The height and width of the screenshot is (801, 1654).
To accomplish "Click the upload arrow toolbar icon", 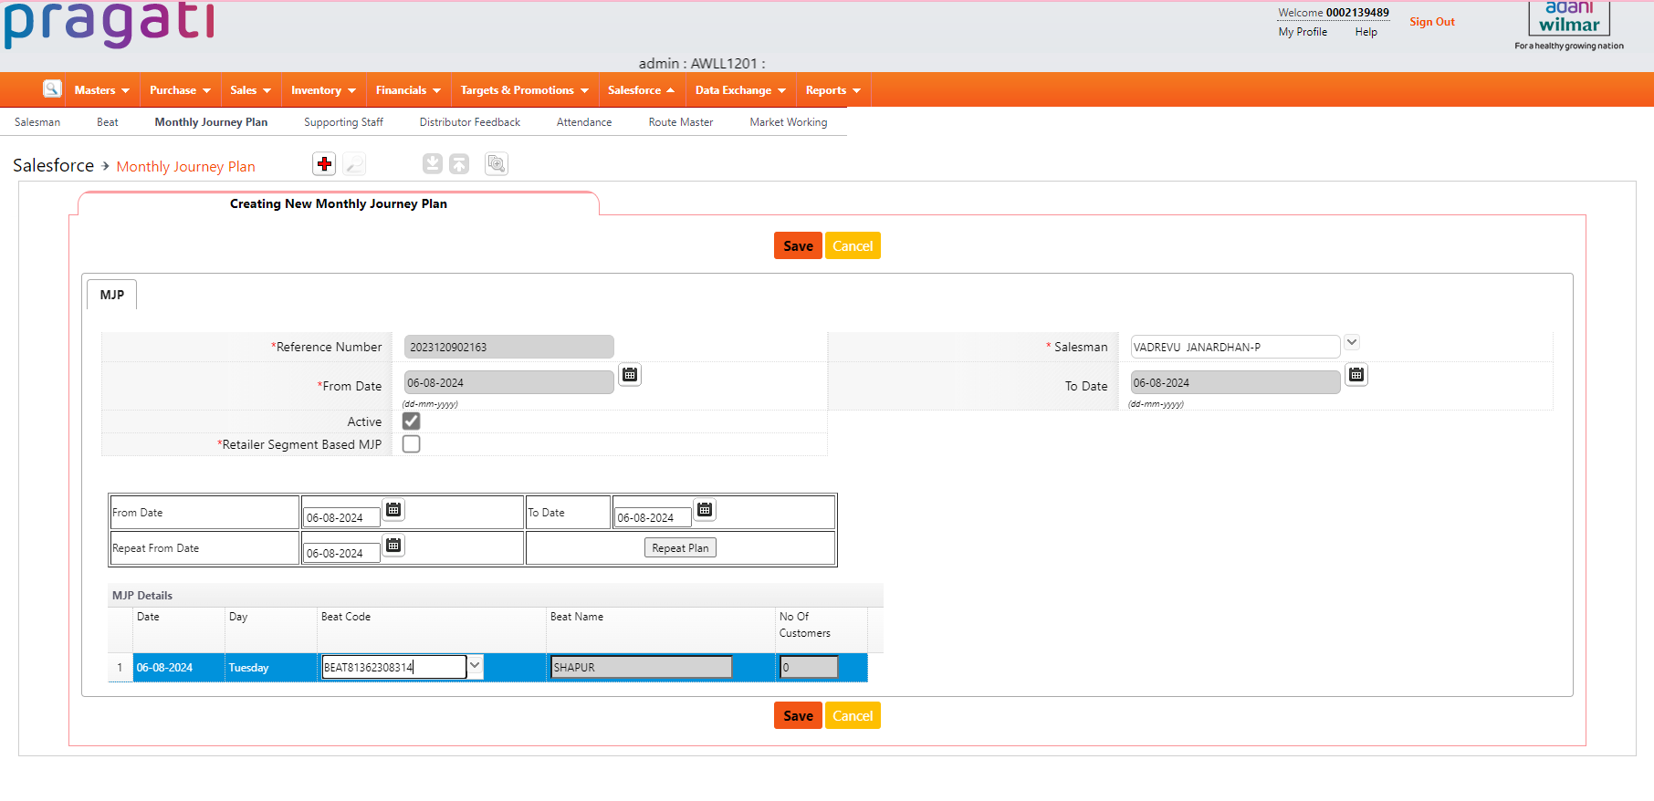I will (459, 163).
